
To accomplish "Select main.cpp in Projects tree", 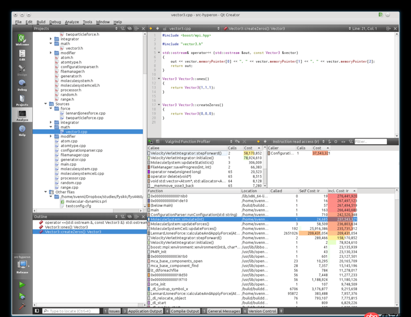I will [x=68, y=164].
